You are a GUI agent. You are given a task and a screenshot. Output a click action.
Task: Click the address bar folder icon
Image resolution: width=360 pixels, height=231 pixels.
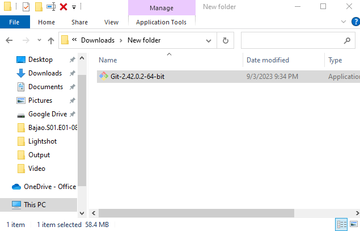coord(65,40)
